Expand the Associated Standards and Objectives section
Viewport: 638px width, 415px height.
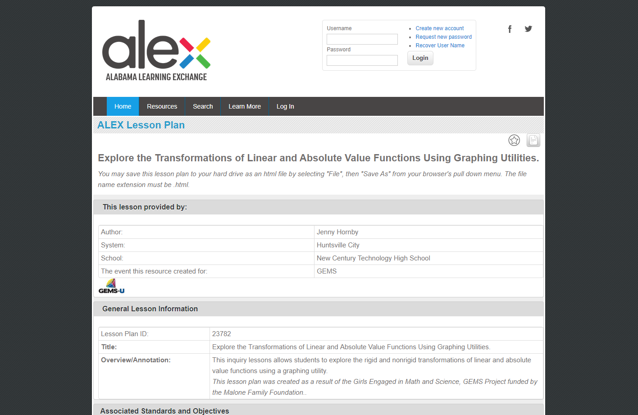tap(164, 410)
